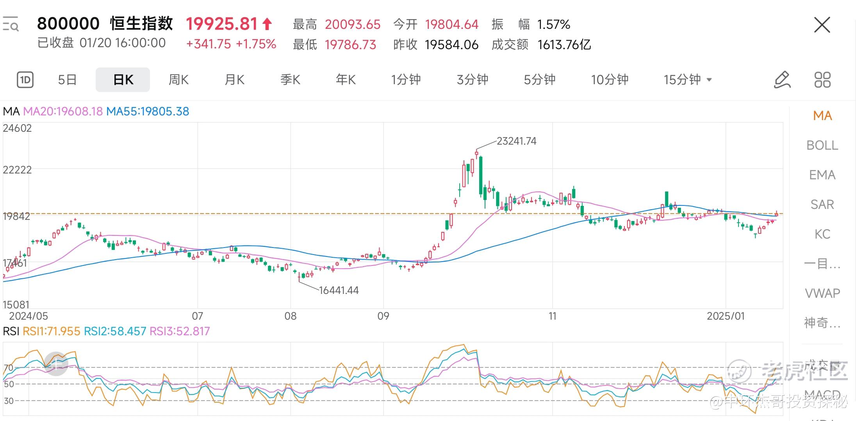Image resolution: width=865 pixels, height=421 pixels.
Task: Open the MA indicator parameters label
Action: pyautogui.click(x=11, y=111)
